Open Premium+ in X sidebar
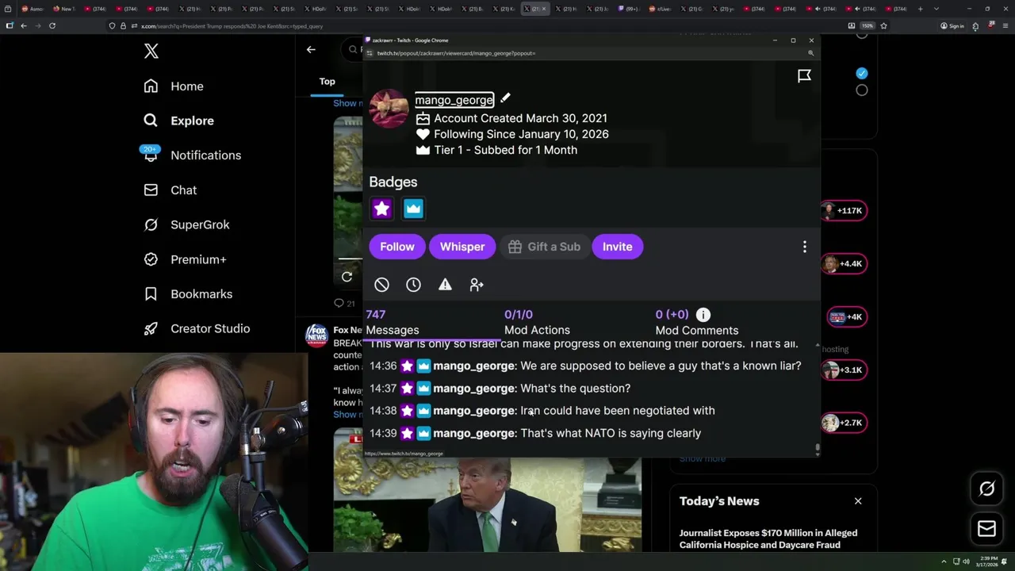1015x571 pixels. pyautogui.click(x=186, y=259)
